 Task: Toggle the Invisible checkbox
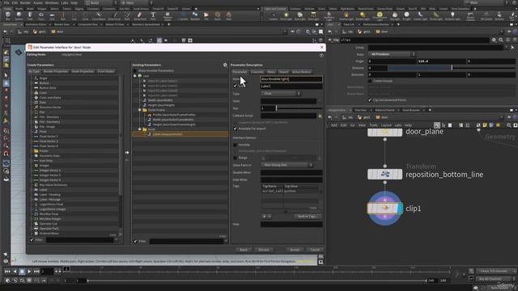pos(236,145)
